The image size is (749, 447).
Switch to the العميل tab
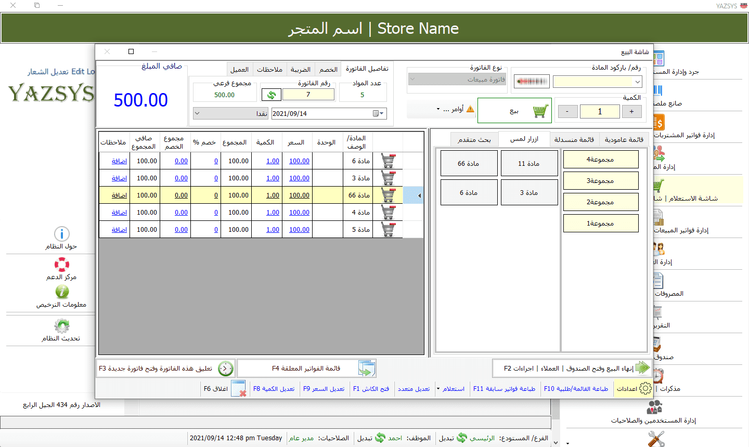click(239, 69)
